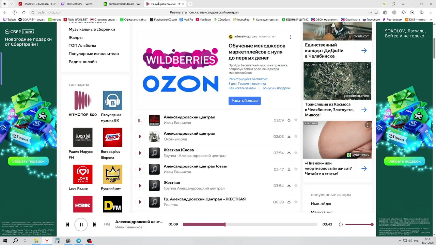Open Europa plus station icon
The height and width of the screenshot is (245, 436).
112,137
